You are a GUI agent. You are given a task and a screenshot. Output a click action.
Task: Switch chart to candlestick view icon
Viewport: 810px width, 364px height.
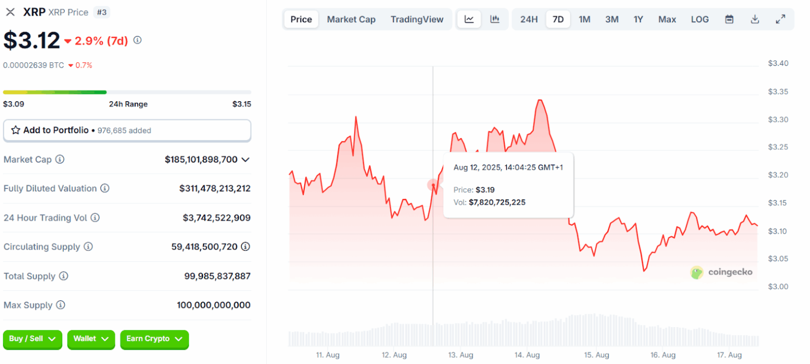pos(495,18)
